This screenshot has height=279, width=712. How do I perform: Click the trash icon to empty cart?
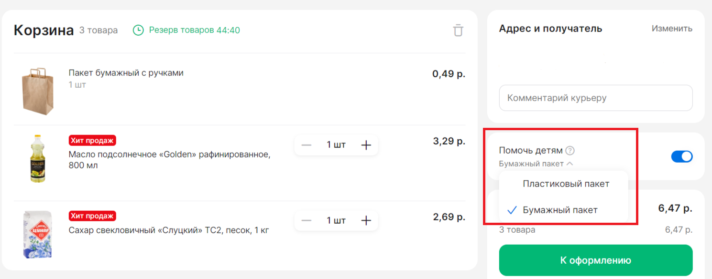[458, 31]
